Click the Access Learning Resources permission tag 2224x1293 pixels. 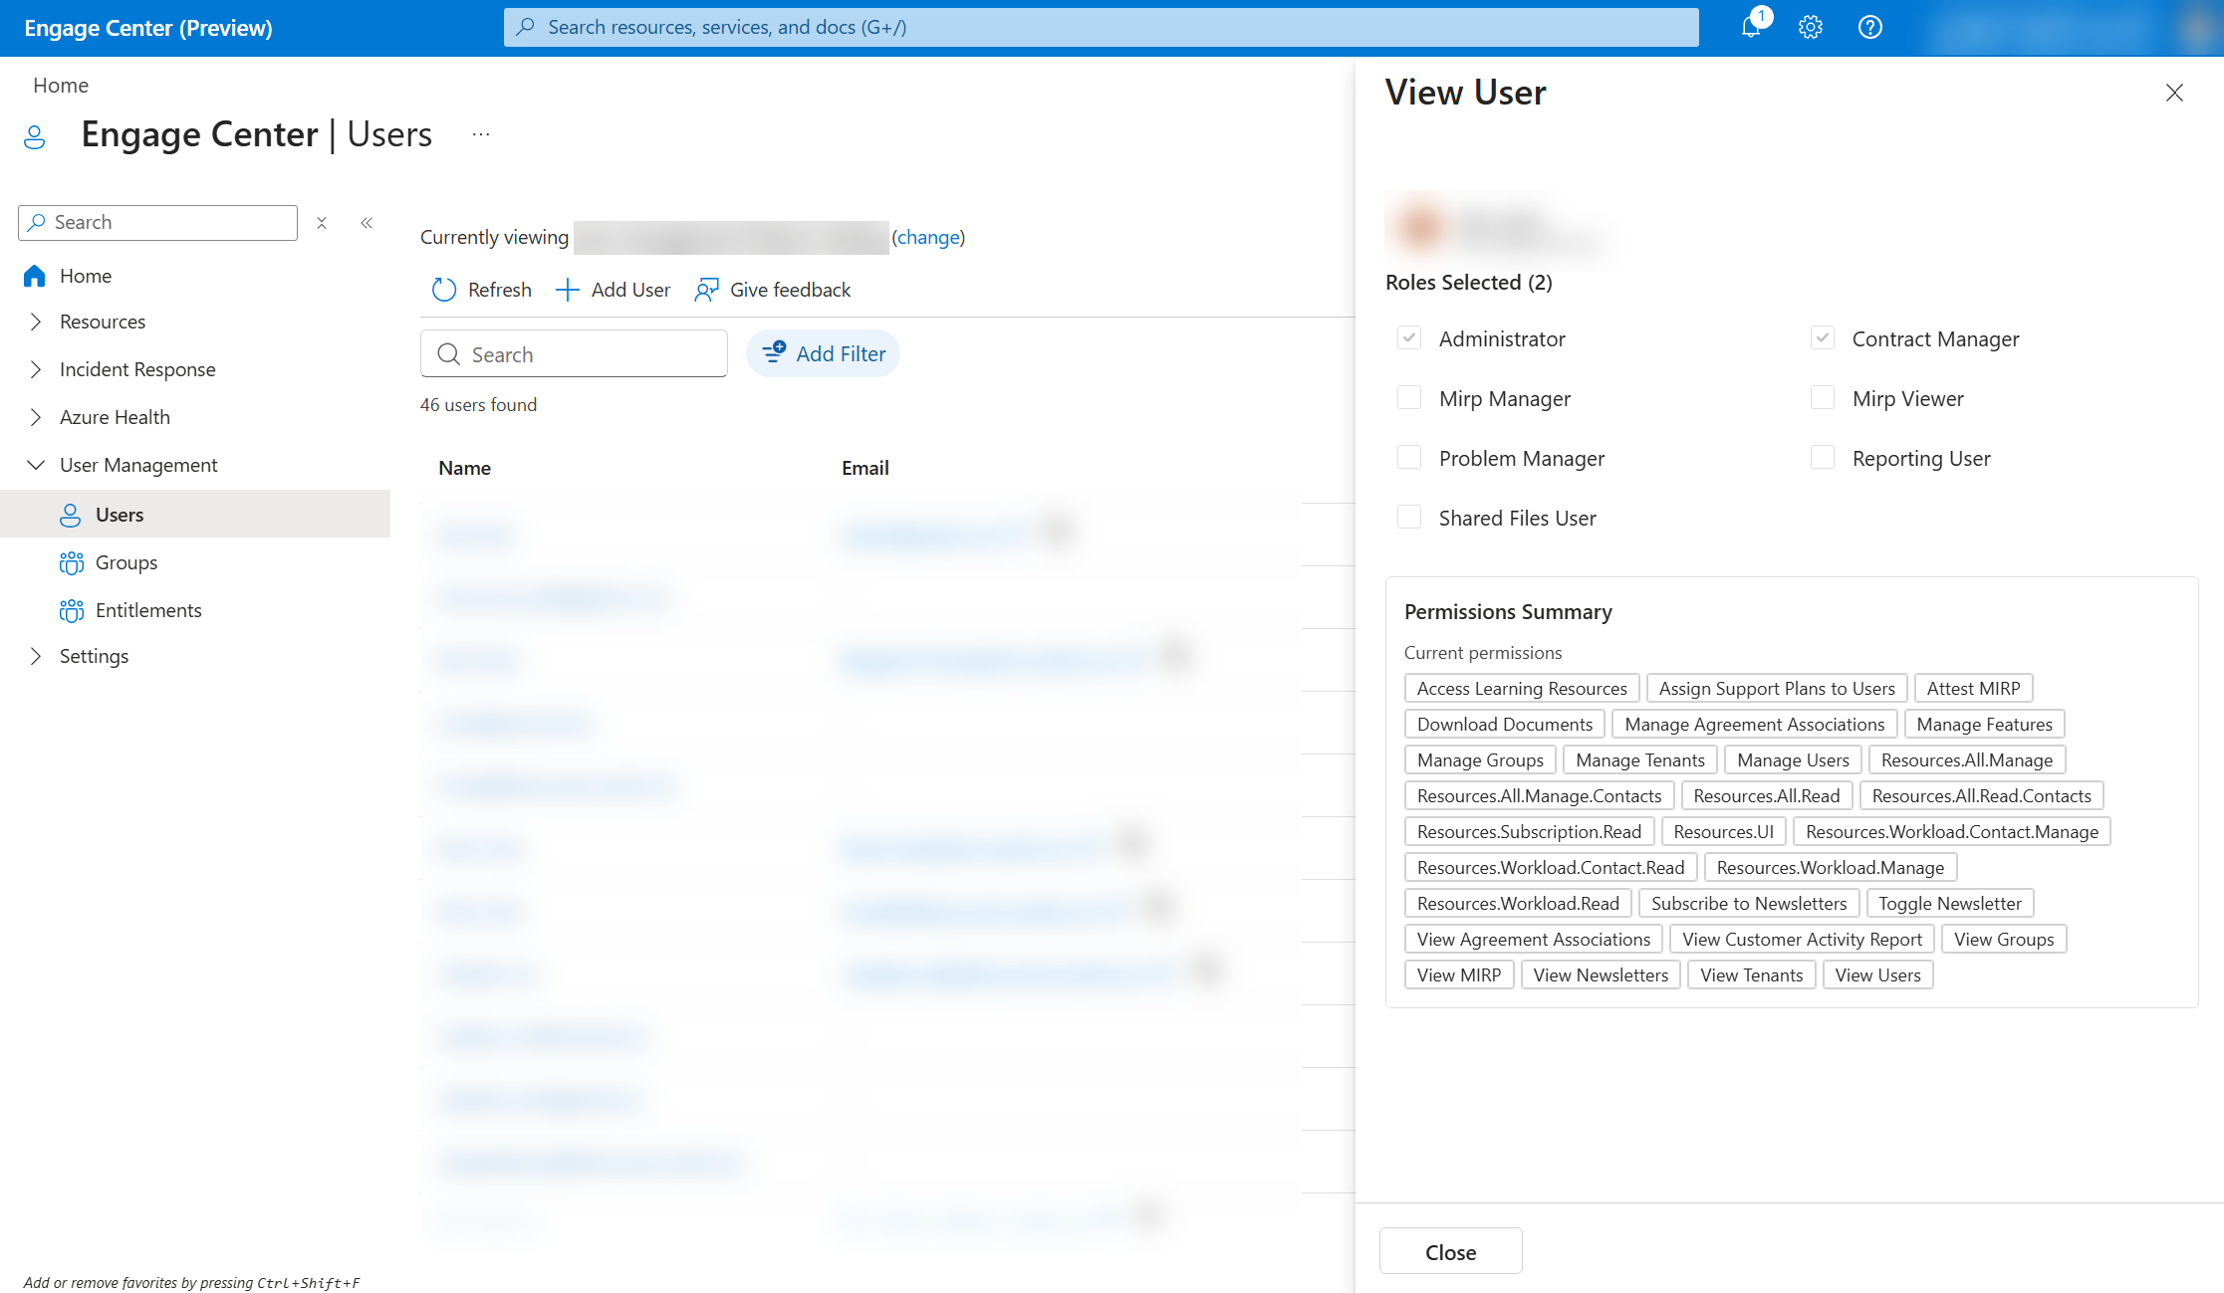pyautogui.click(x=1522, y=689)
